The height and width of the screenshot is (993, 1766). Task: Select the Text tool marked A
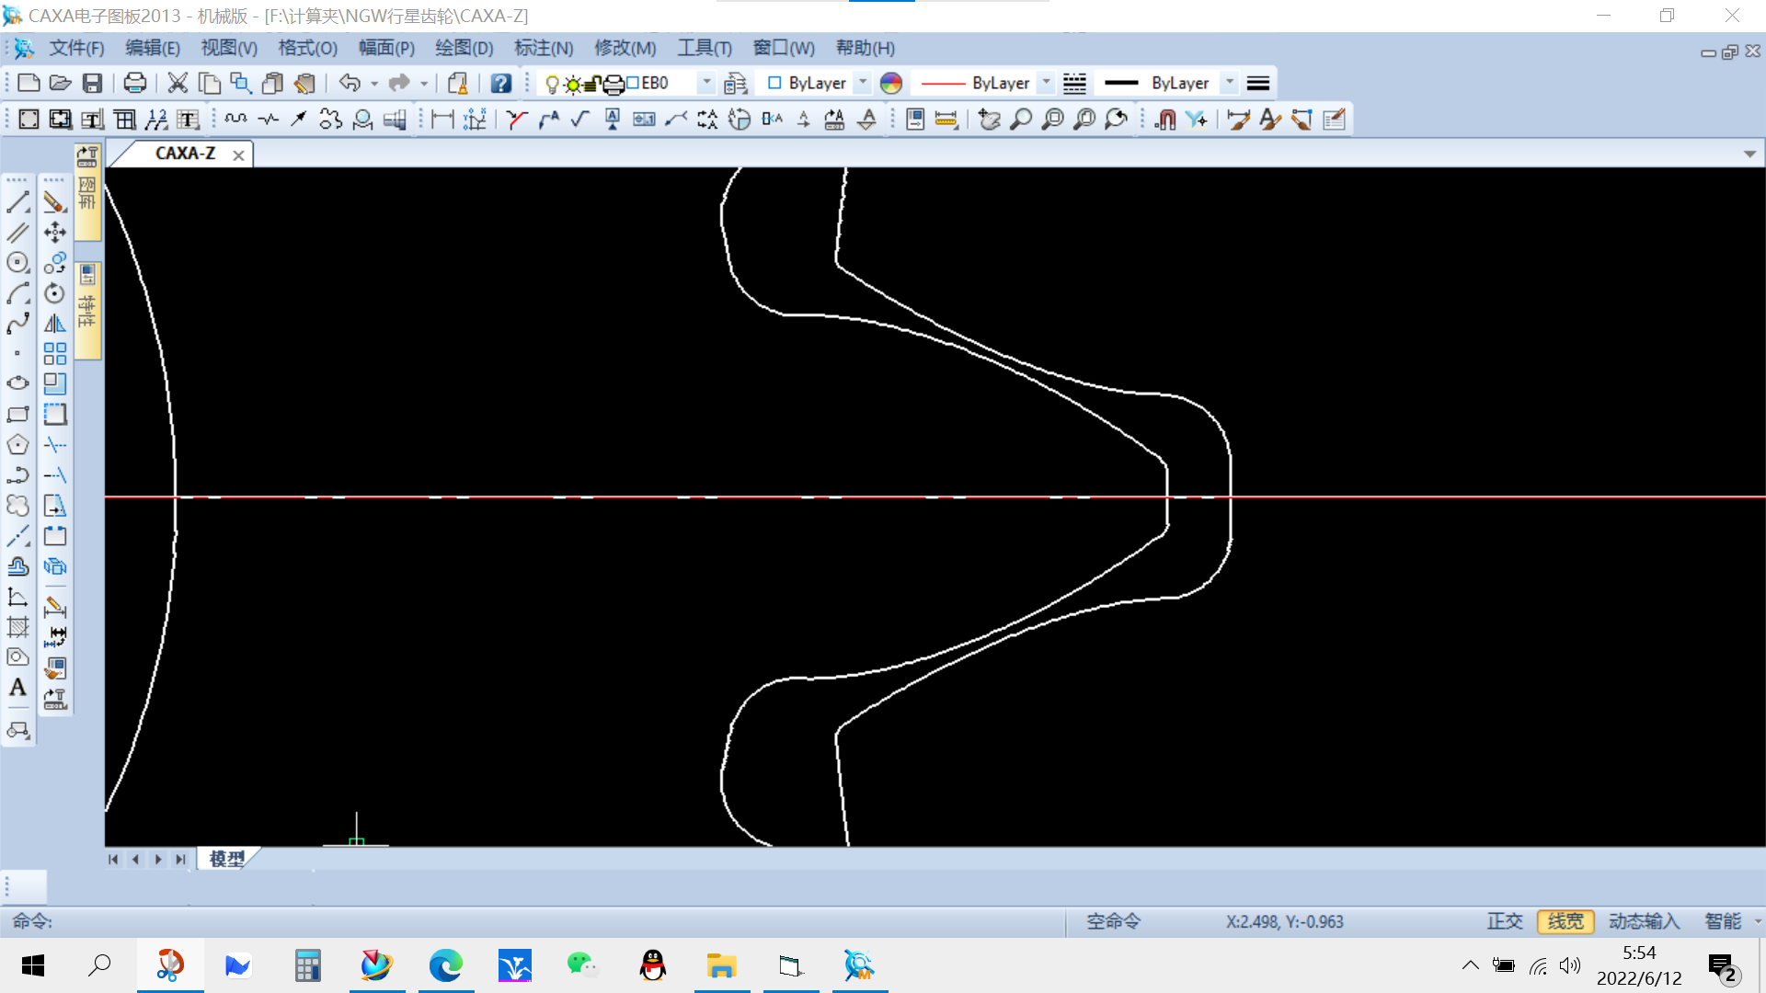(18, 688)
